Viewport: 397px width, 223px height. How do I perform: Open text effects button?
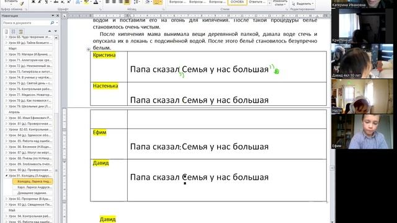78,2
